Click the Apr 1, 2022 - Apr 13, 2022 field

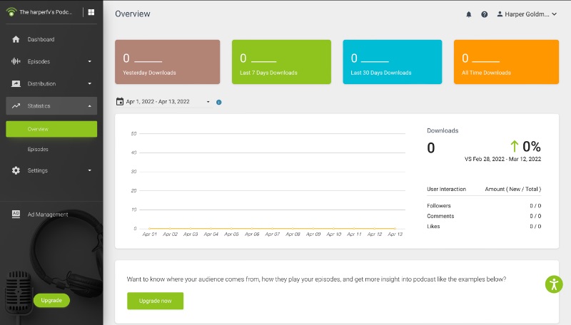coord(163,101)
